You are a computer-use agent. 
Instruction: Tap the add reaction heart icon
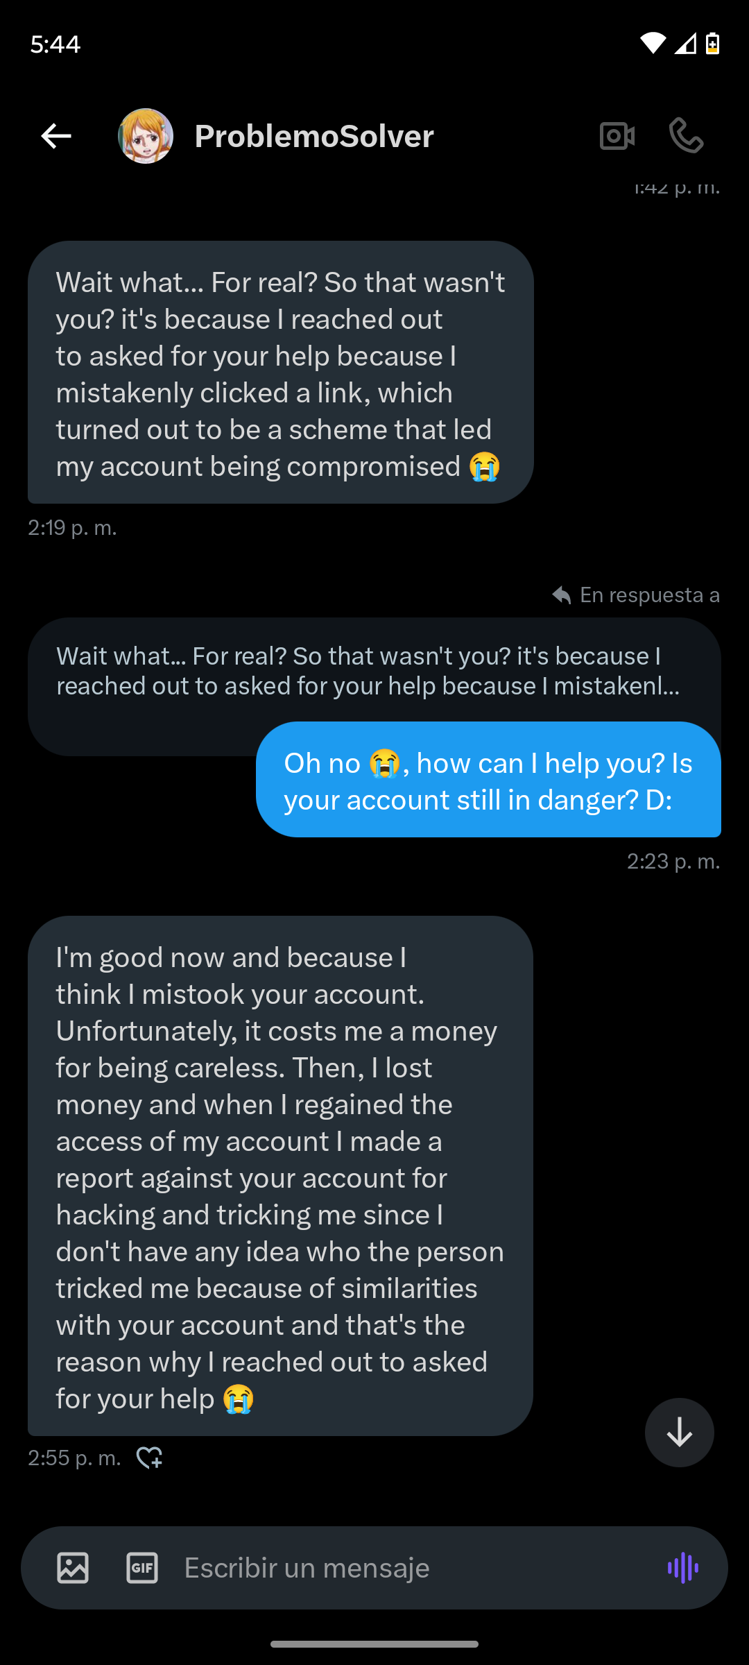click(149, 1458)
